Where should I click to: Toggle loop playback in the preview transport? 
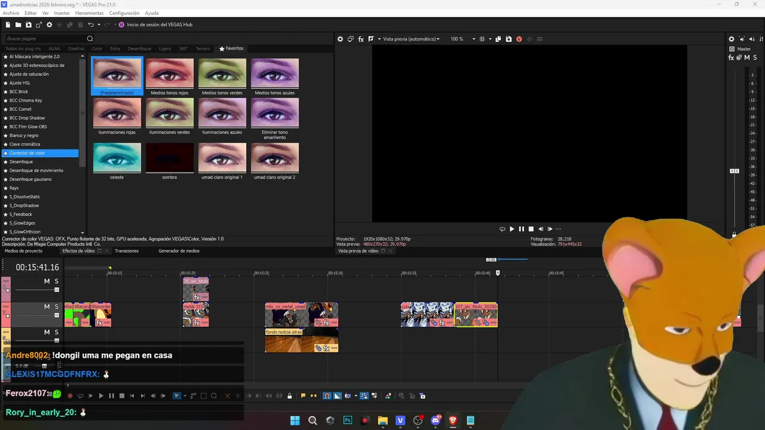[502, 229]
